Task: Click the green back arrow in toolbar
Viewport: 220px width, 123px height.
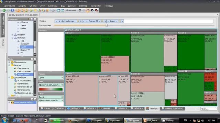Action: [4, 10]
